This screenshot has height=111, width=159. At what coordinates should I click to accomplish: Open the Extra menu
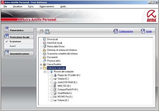(31, 6)
